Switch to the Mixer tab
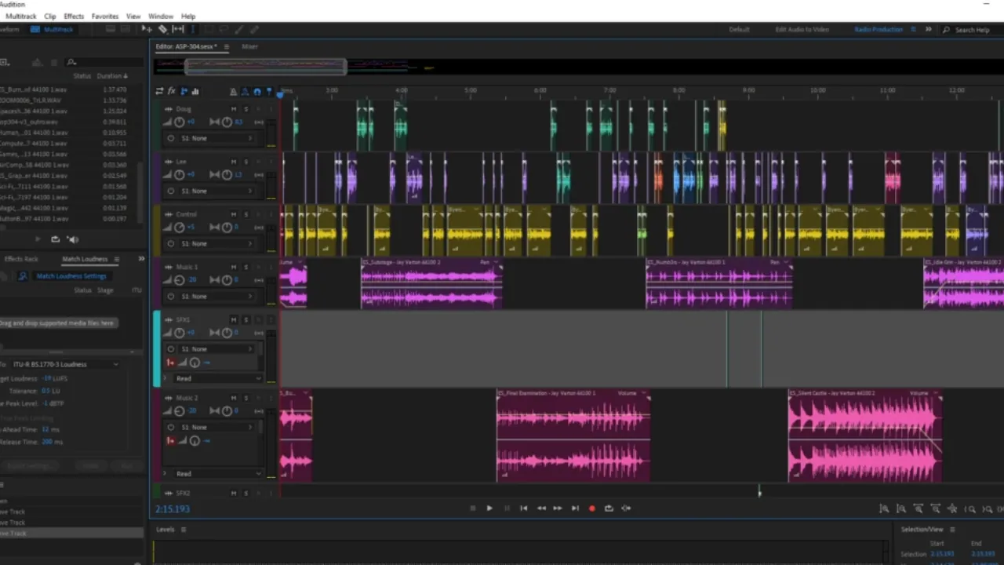This screenshot has width=1004, height=565. 249,46
